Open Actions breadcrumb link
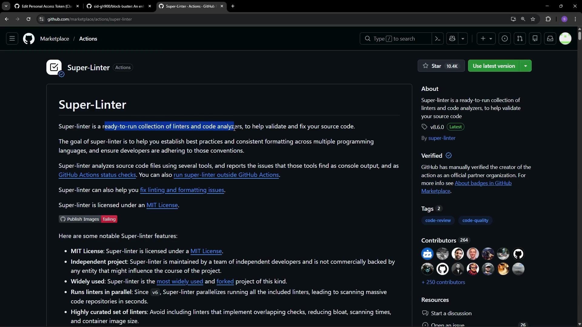The width and height of the screenshot is (582, 327). [88, 39]
